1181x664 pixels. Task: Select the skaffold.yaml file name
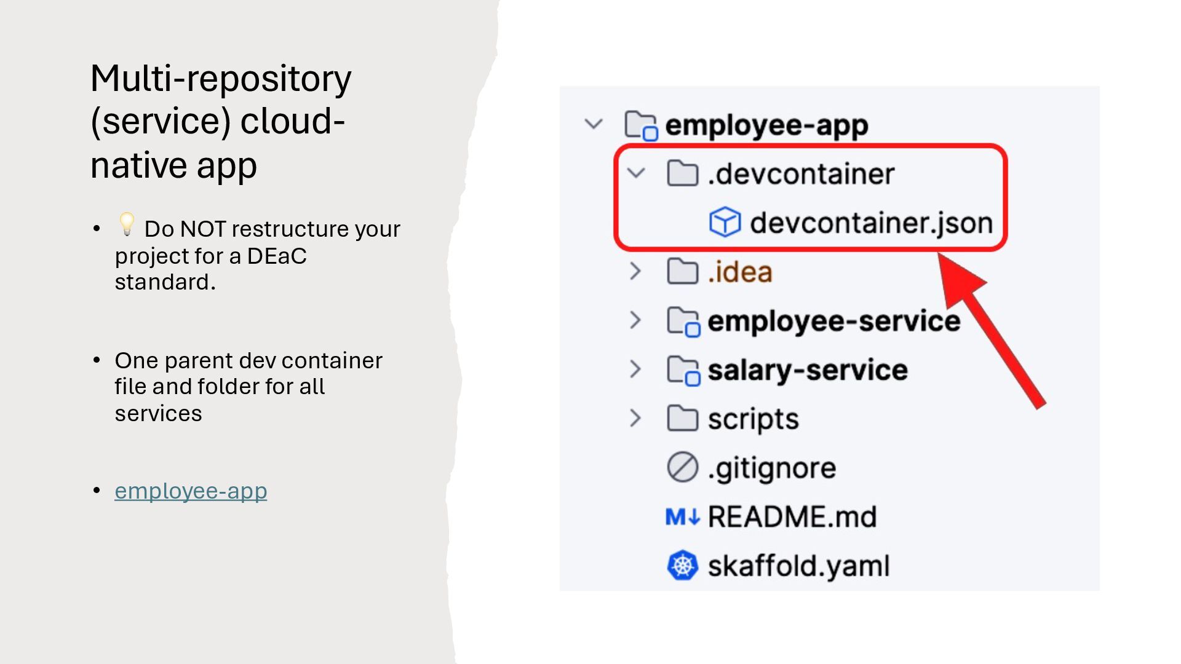(x=798, y=566)
